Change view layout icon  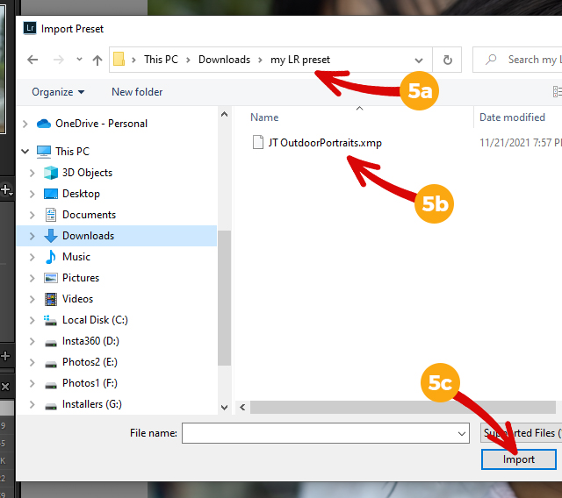pyautogui.click(x=557, y=91)
